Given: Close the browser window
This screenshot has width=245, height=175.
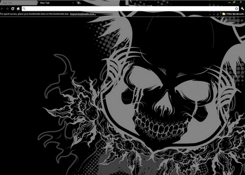Looking at the screenshot, I should coord(241,2).
